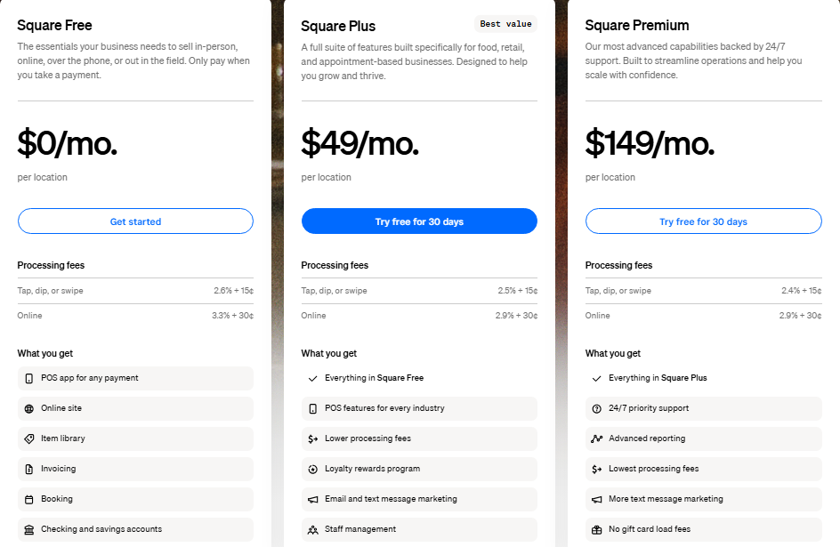
Task: Click the Lowest processing fees icon
Action: point(597,469)
